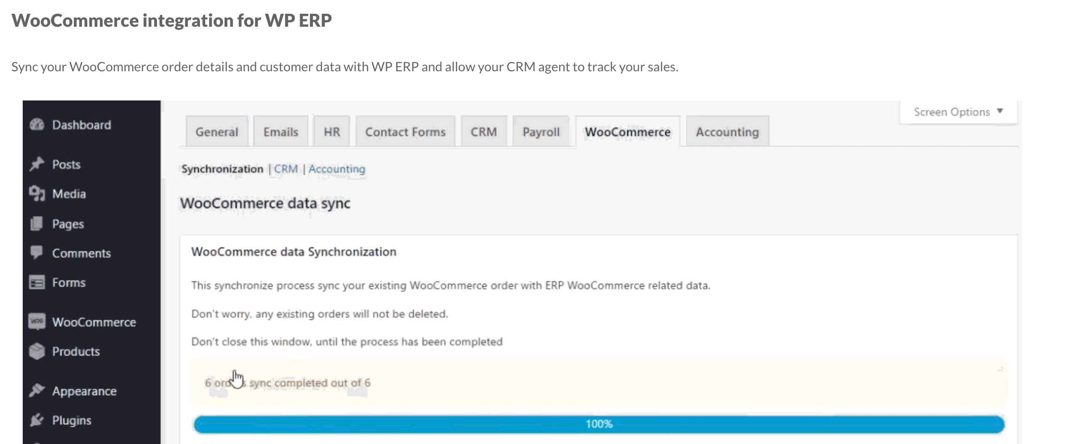Screen dimensions: 1074x444
Task: Select the WooCommerce settings tab
Action: [627, 132]
